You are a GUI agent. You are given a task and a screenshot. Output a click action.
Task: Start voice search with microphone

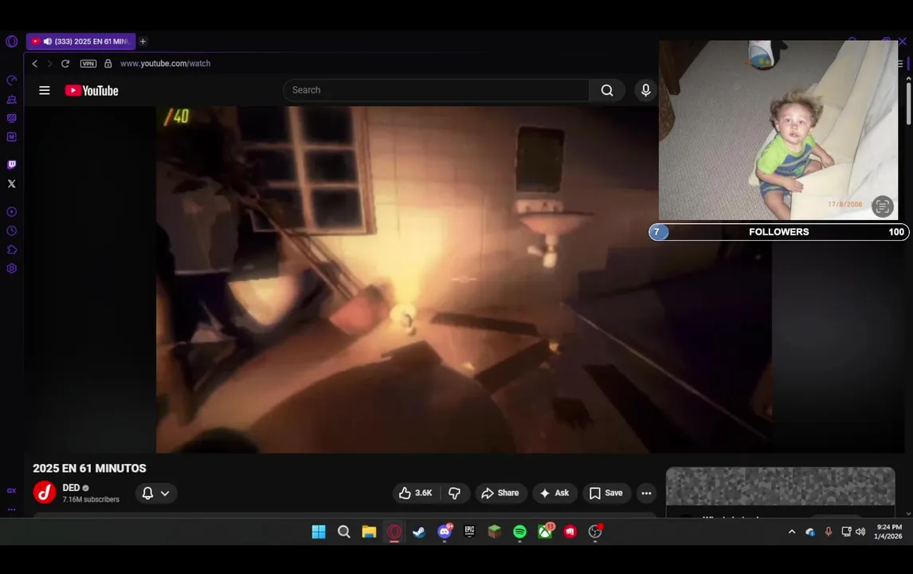tap(645, 90)
